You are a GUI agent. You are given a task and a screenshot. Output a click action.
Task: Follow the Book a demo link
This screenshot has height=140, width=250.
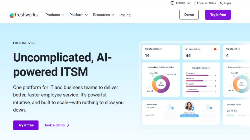click(x=56, y=125)
